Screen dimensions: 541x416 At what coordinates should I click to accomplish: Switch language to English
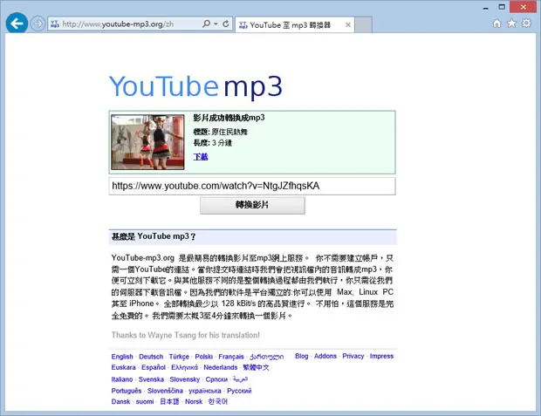tap(122, 357)
